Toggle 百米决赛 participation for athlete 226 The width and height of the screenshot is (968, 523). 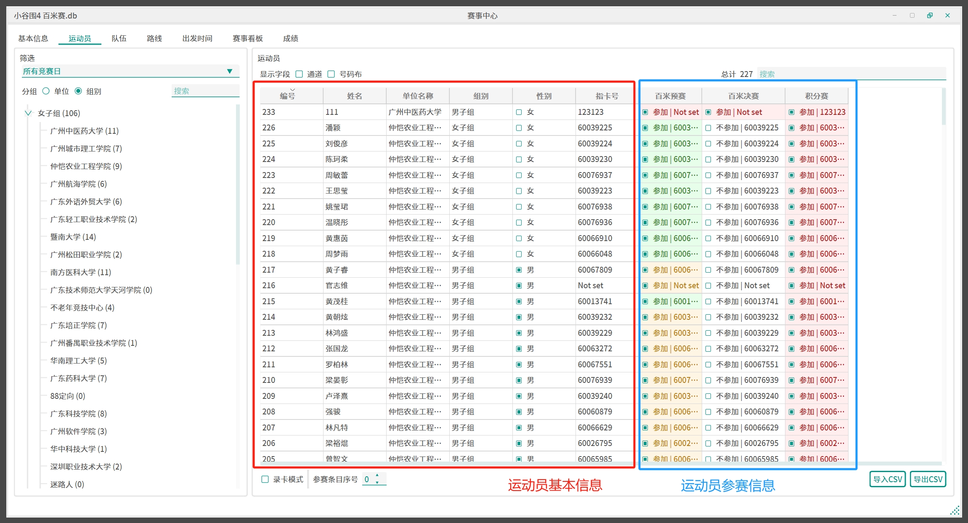pyautogui.click(x=708, y=128)
